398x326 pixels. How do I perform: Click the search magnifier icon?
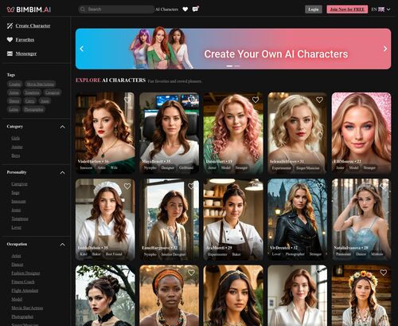tap(83, 10)
